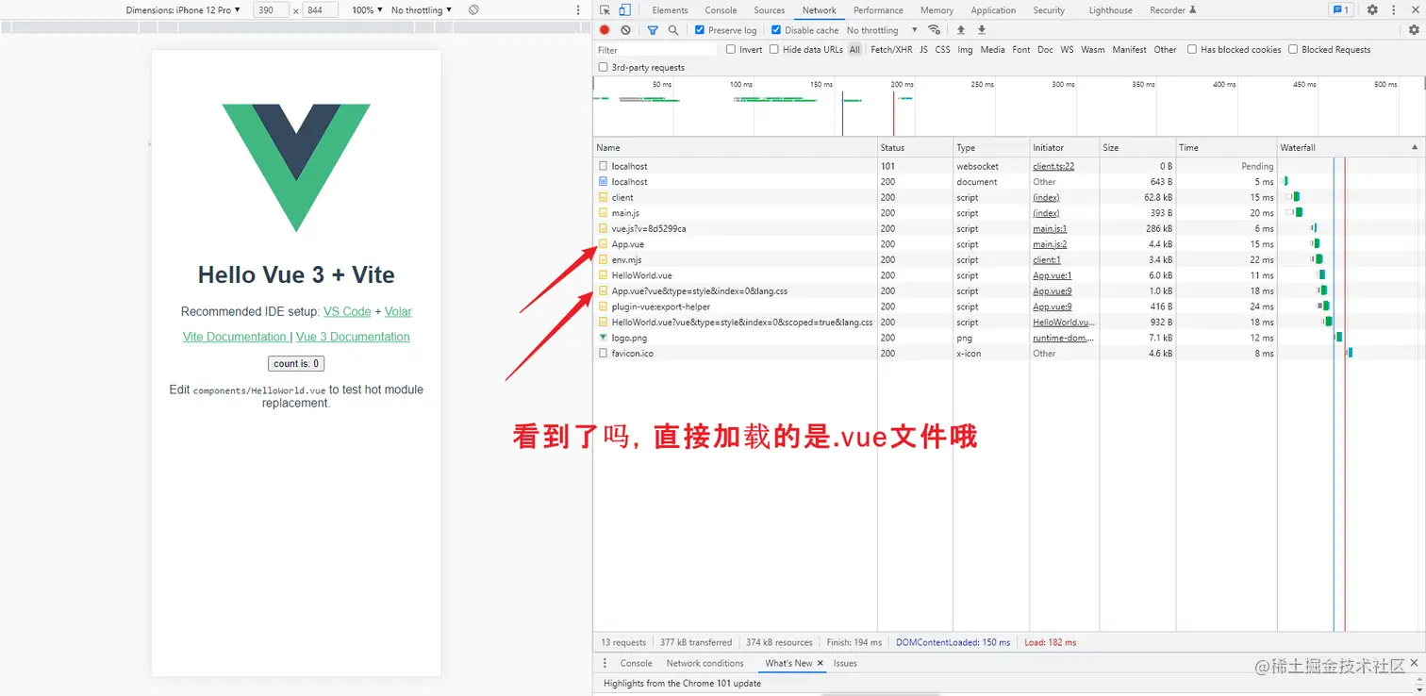The width and height of the screenshot is (1426, 696).
Task: Export HAR file download arrow icon
Action: 982,30
